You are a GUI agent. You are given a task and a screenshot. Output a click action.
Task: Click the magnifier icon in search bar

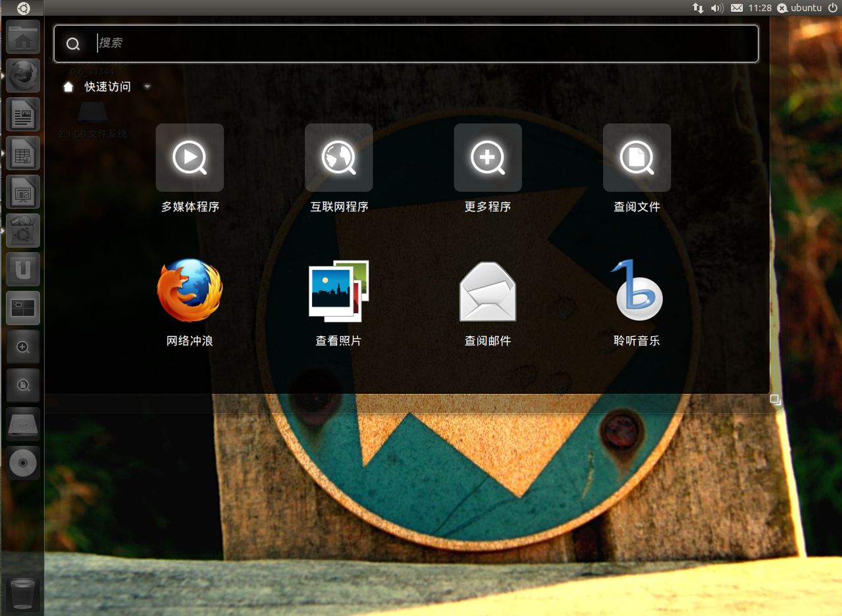73,44
